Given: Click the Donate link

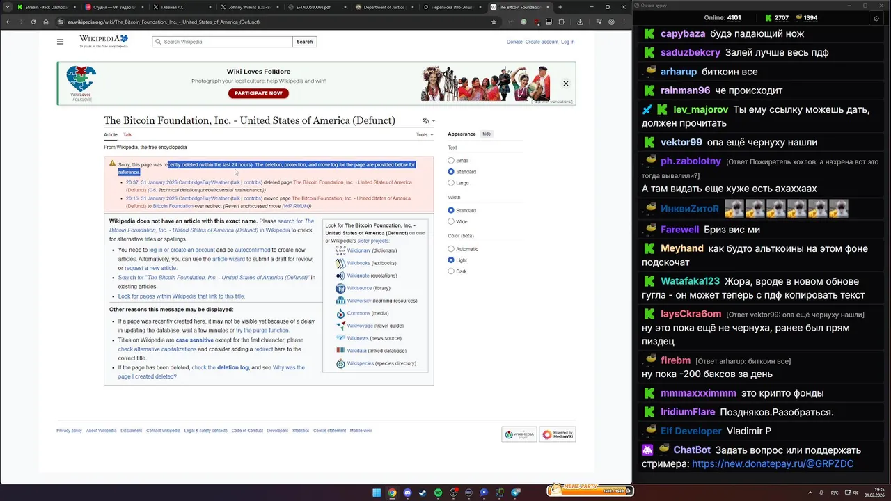Looking at the screenshot, I should pos(514,42).
